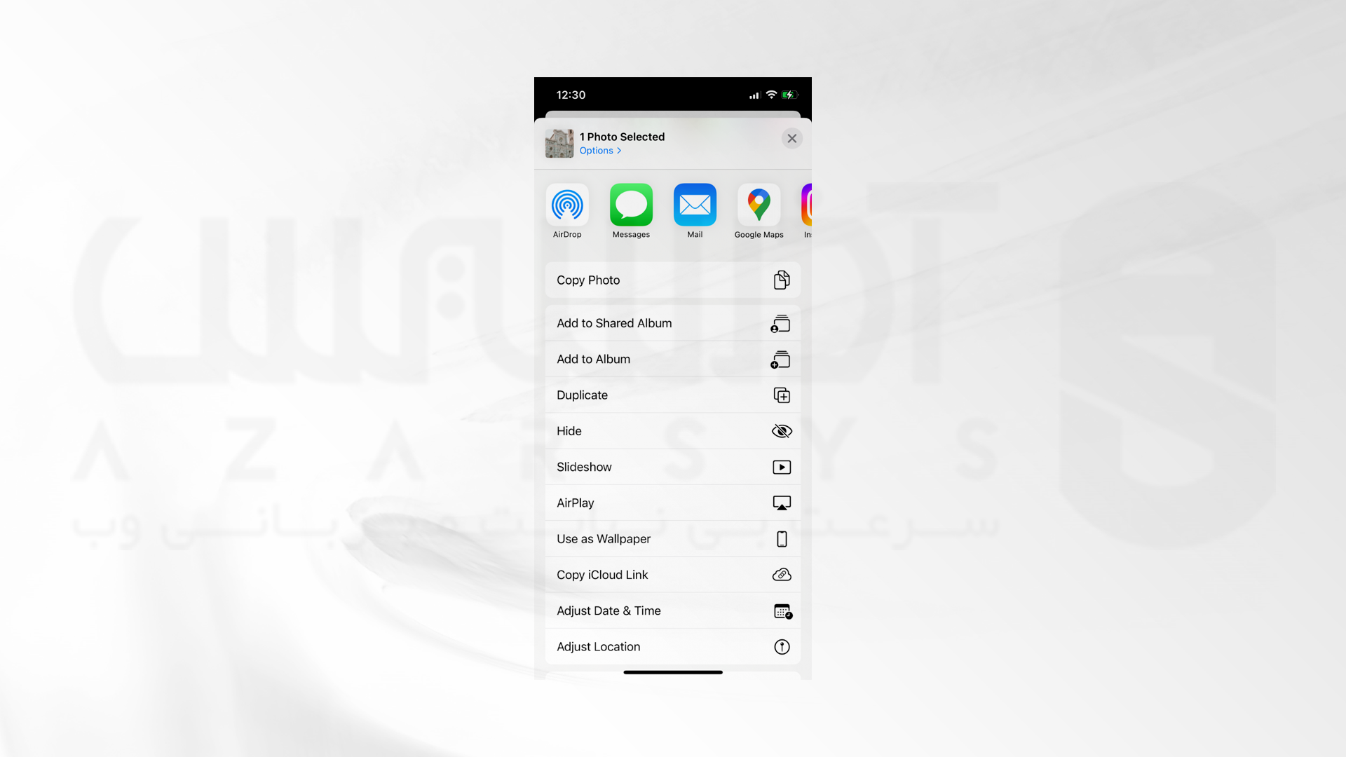Tap the Google Maps sharing icon
The width and height of the screenshot is (1346, 757).
[x=758, y=204]
